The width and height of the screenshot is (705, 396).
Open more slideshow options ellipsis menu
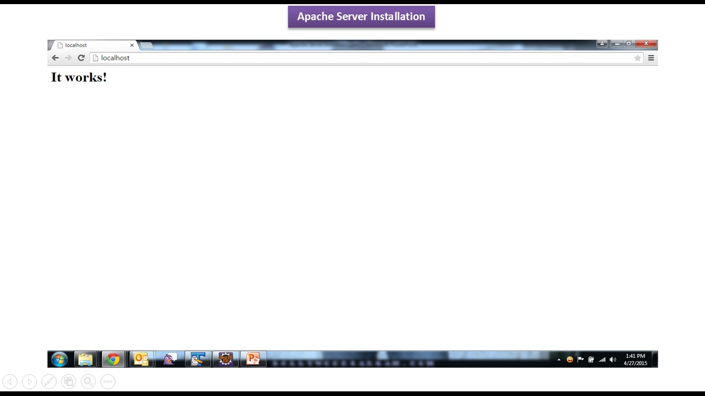[108, 382]
